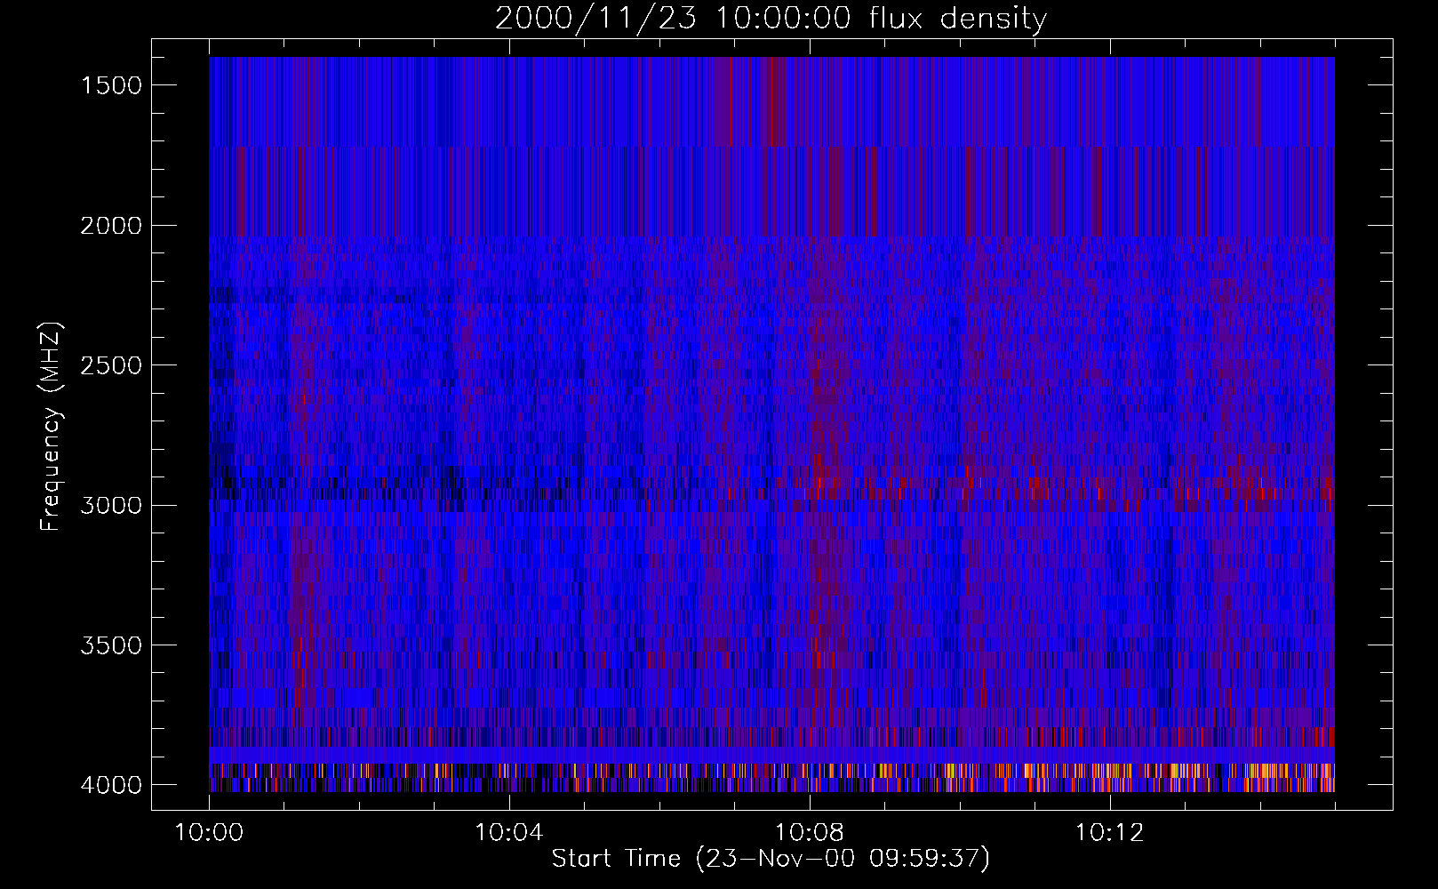Click the 10:04 time tick label

[509, 833]
